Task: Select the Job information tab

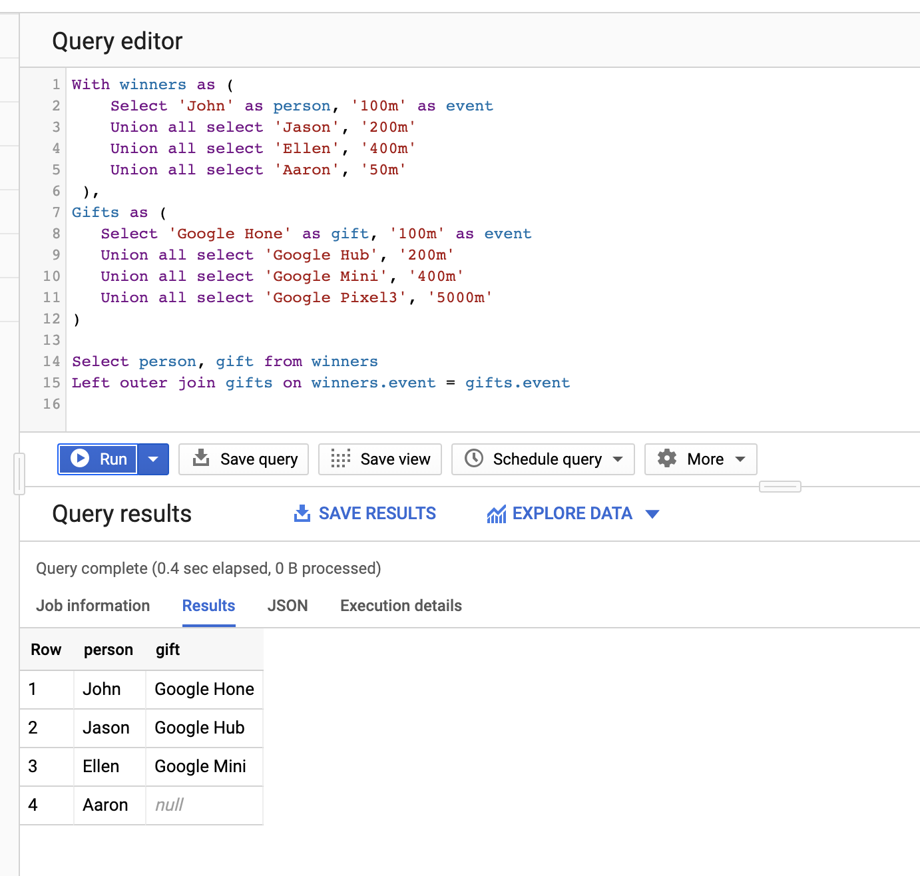Action: (93, 606)
